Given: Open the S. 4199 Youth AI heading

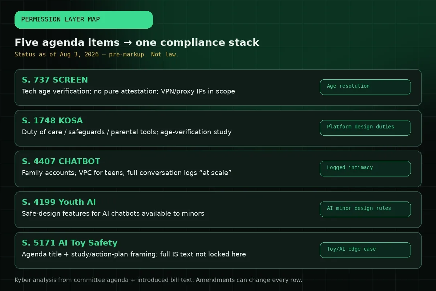Looking at the screenshot, I should pyautogui.click(x=59, y=202).
